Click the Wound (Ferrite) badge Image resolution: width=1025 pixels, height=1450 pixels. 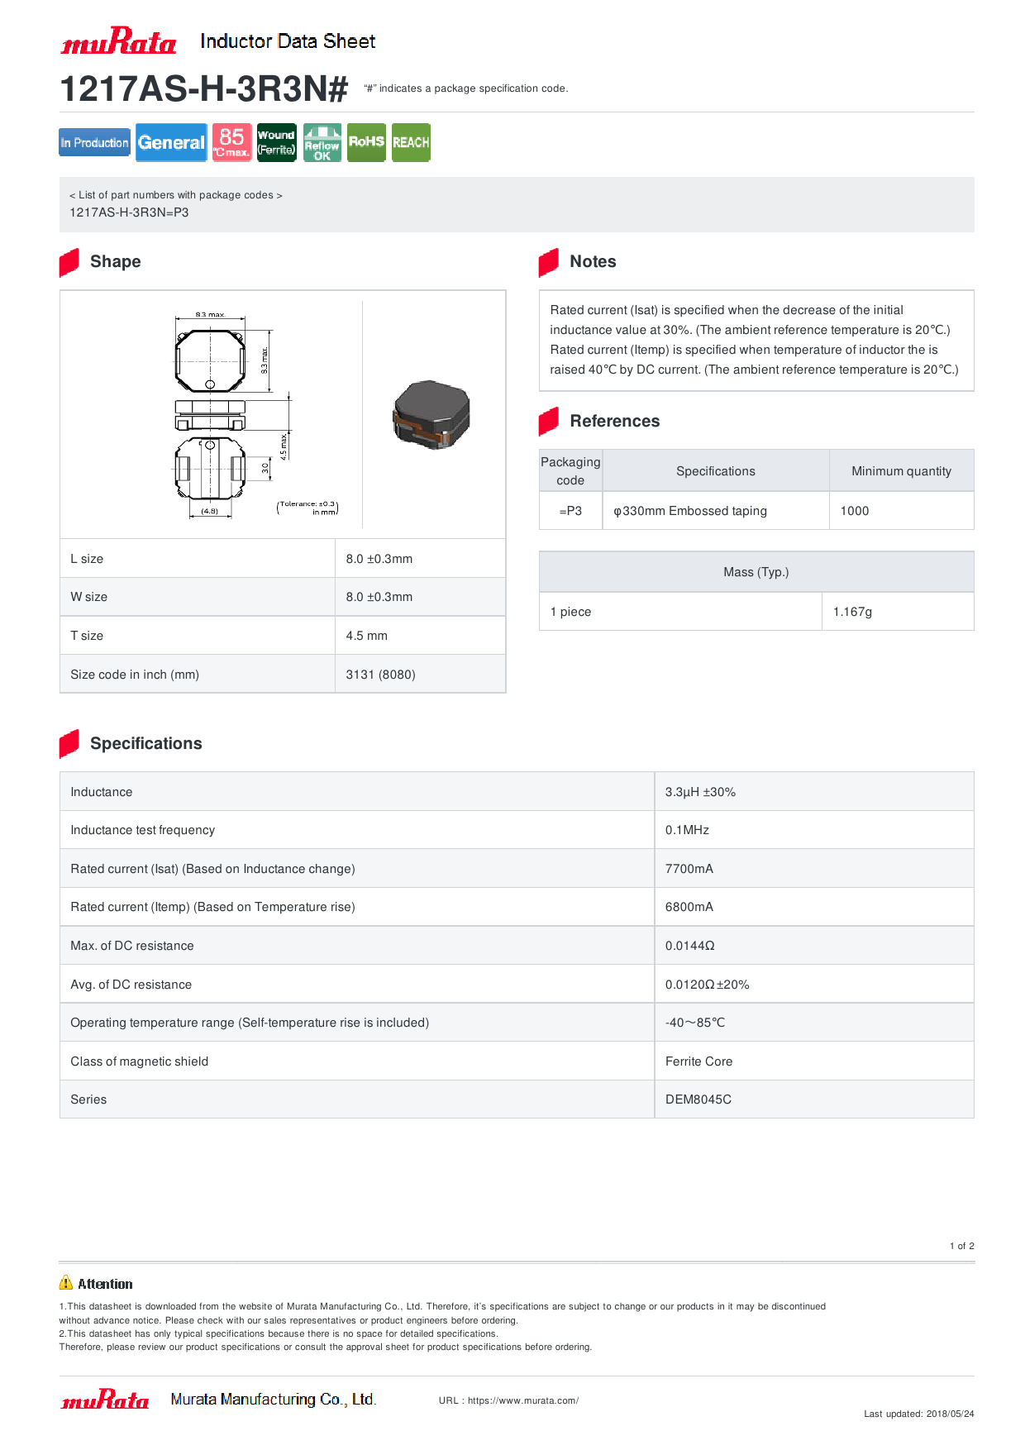click(276, 143)
